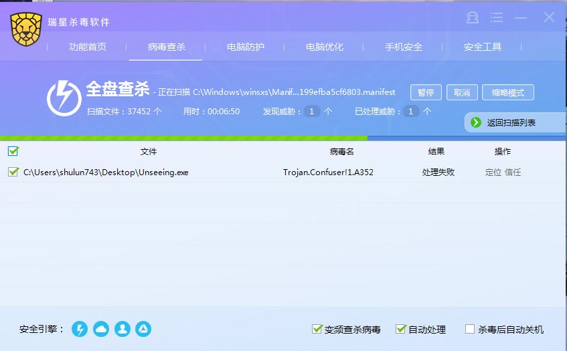Click the 用时：00:06:50 timer
567x351 pixels.
click(x=212, y=111)
